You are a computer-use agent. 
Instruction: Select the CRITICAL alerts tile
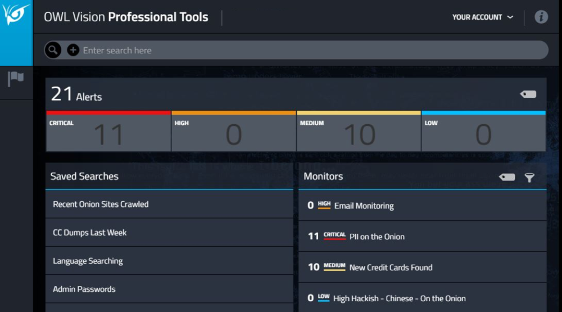(x=108, y=131)
